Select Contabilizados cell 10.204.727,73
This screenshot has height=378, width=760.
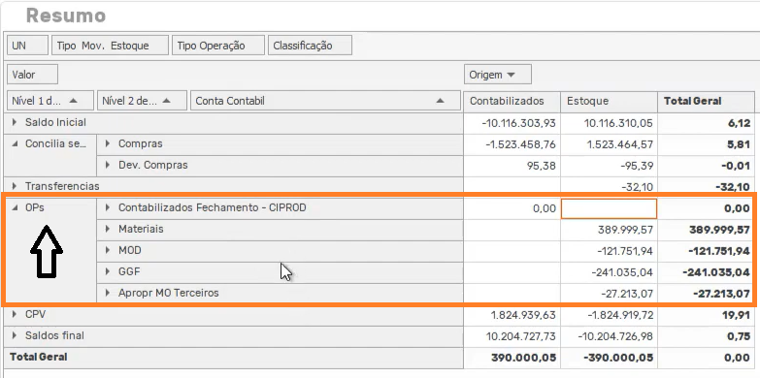512,336
